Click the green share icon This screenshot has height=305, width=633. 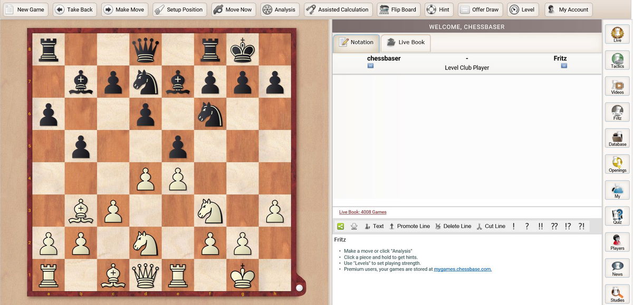pos(340,227)
